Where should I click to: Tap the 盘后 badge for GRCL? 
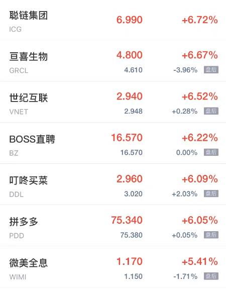click(x=211, y=70)
